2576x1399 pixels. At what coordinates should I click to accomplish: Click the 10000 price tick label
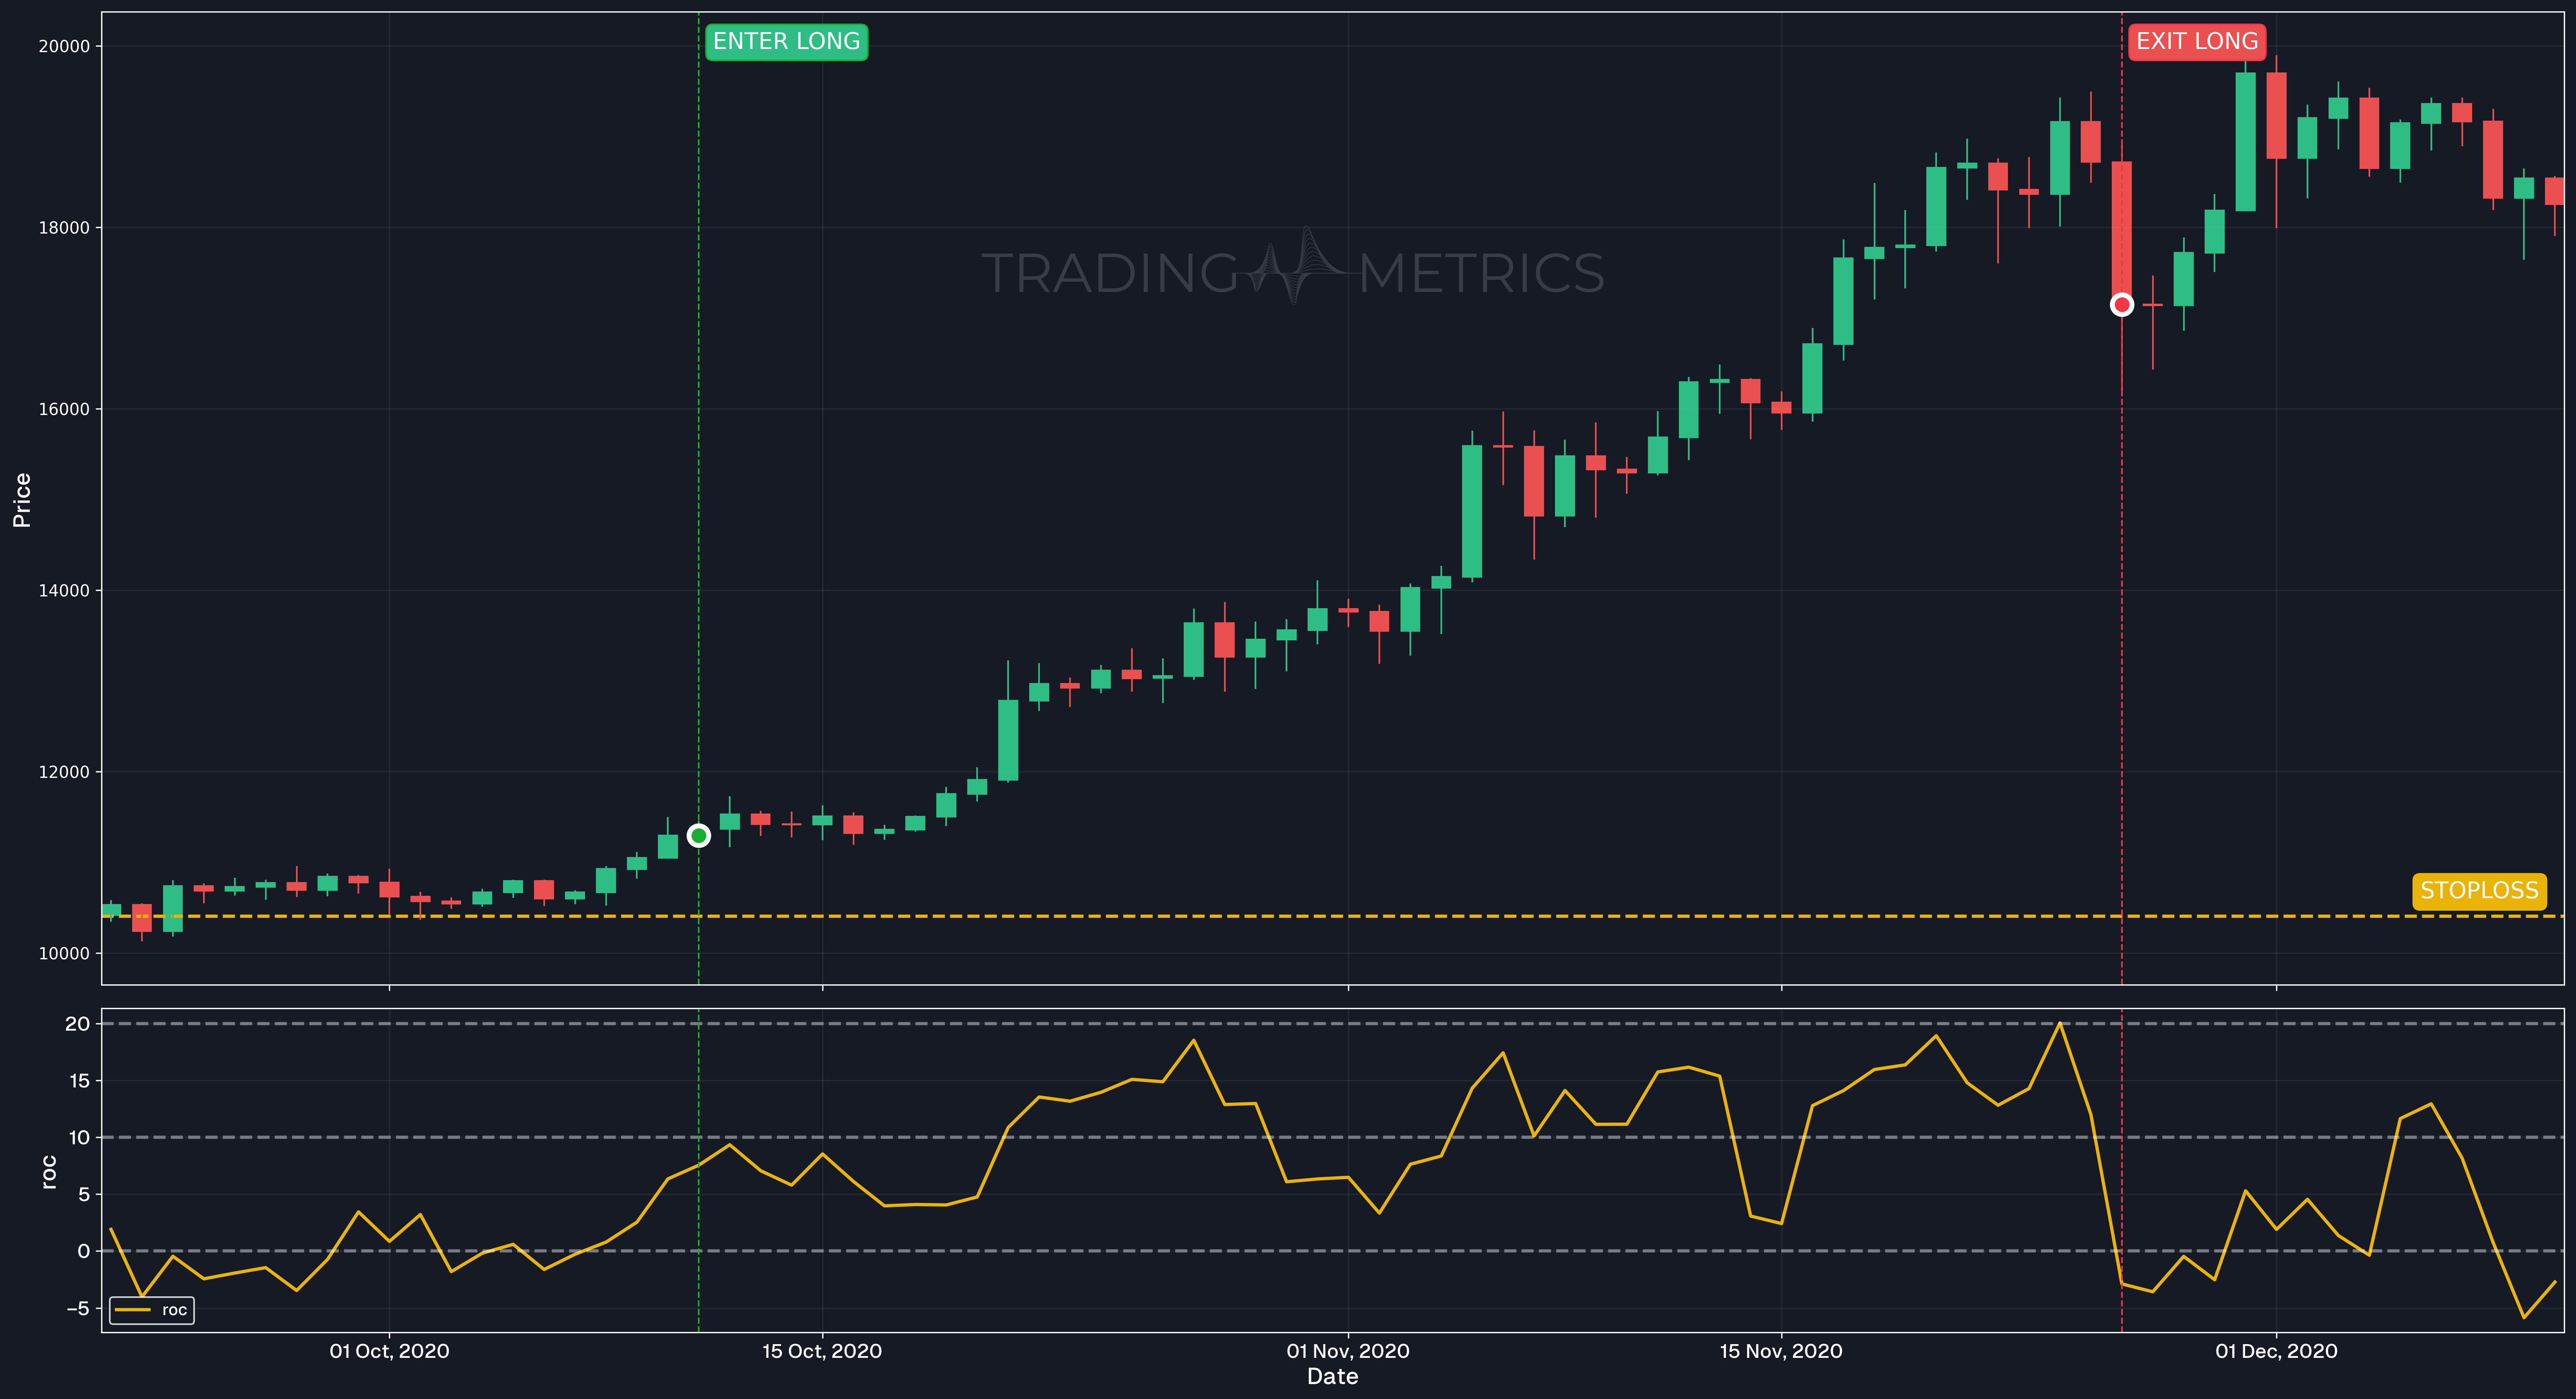(64, 953)
